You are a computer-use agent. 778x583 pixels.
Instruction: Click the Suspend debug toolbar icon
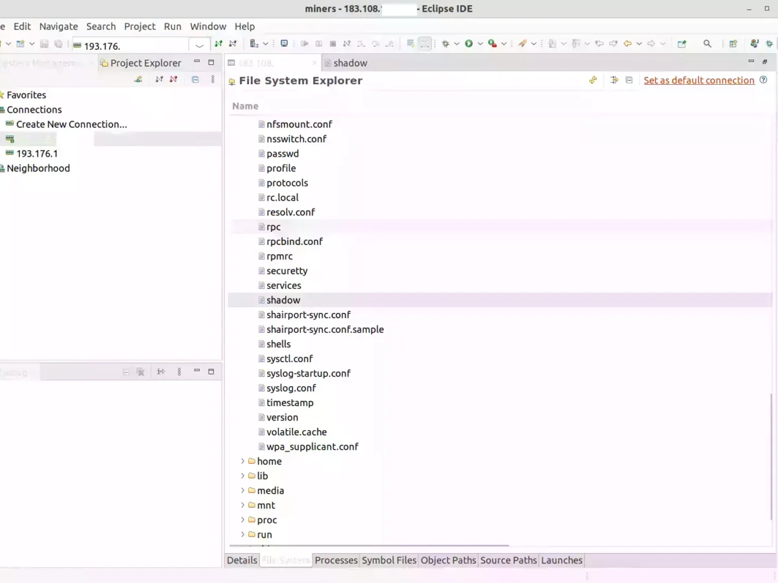click(x=318, y=44)
